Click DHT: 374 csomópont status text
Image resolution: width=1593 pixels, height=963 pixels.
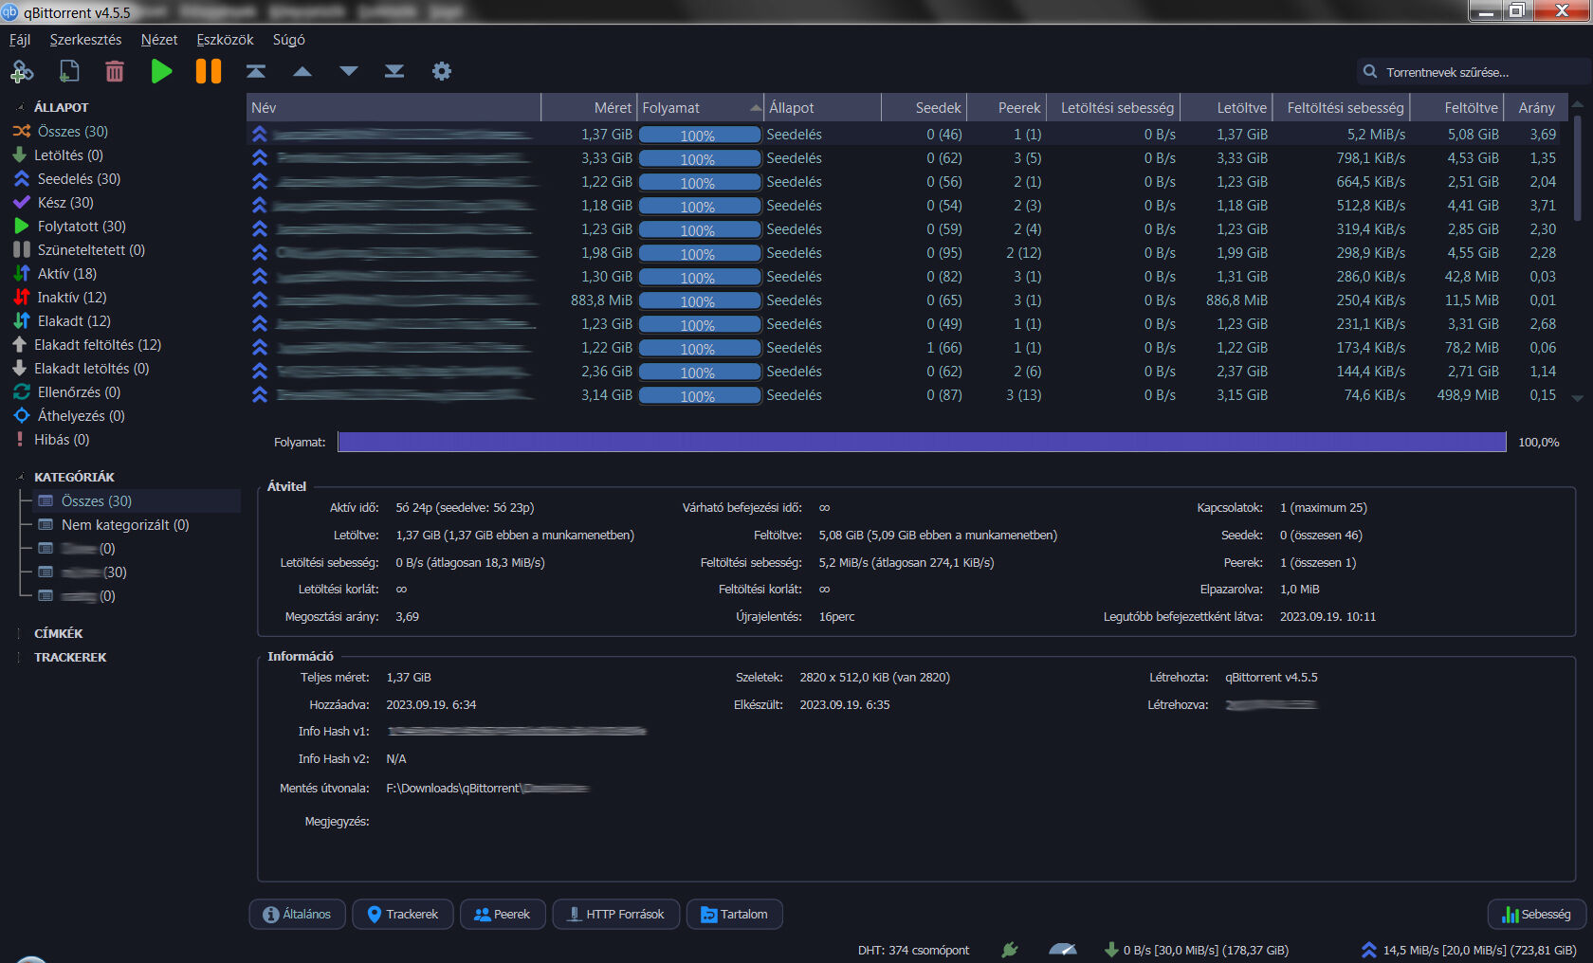point(913,950)
